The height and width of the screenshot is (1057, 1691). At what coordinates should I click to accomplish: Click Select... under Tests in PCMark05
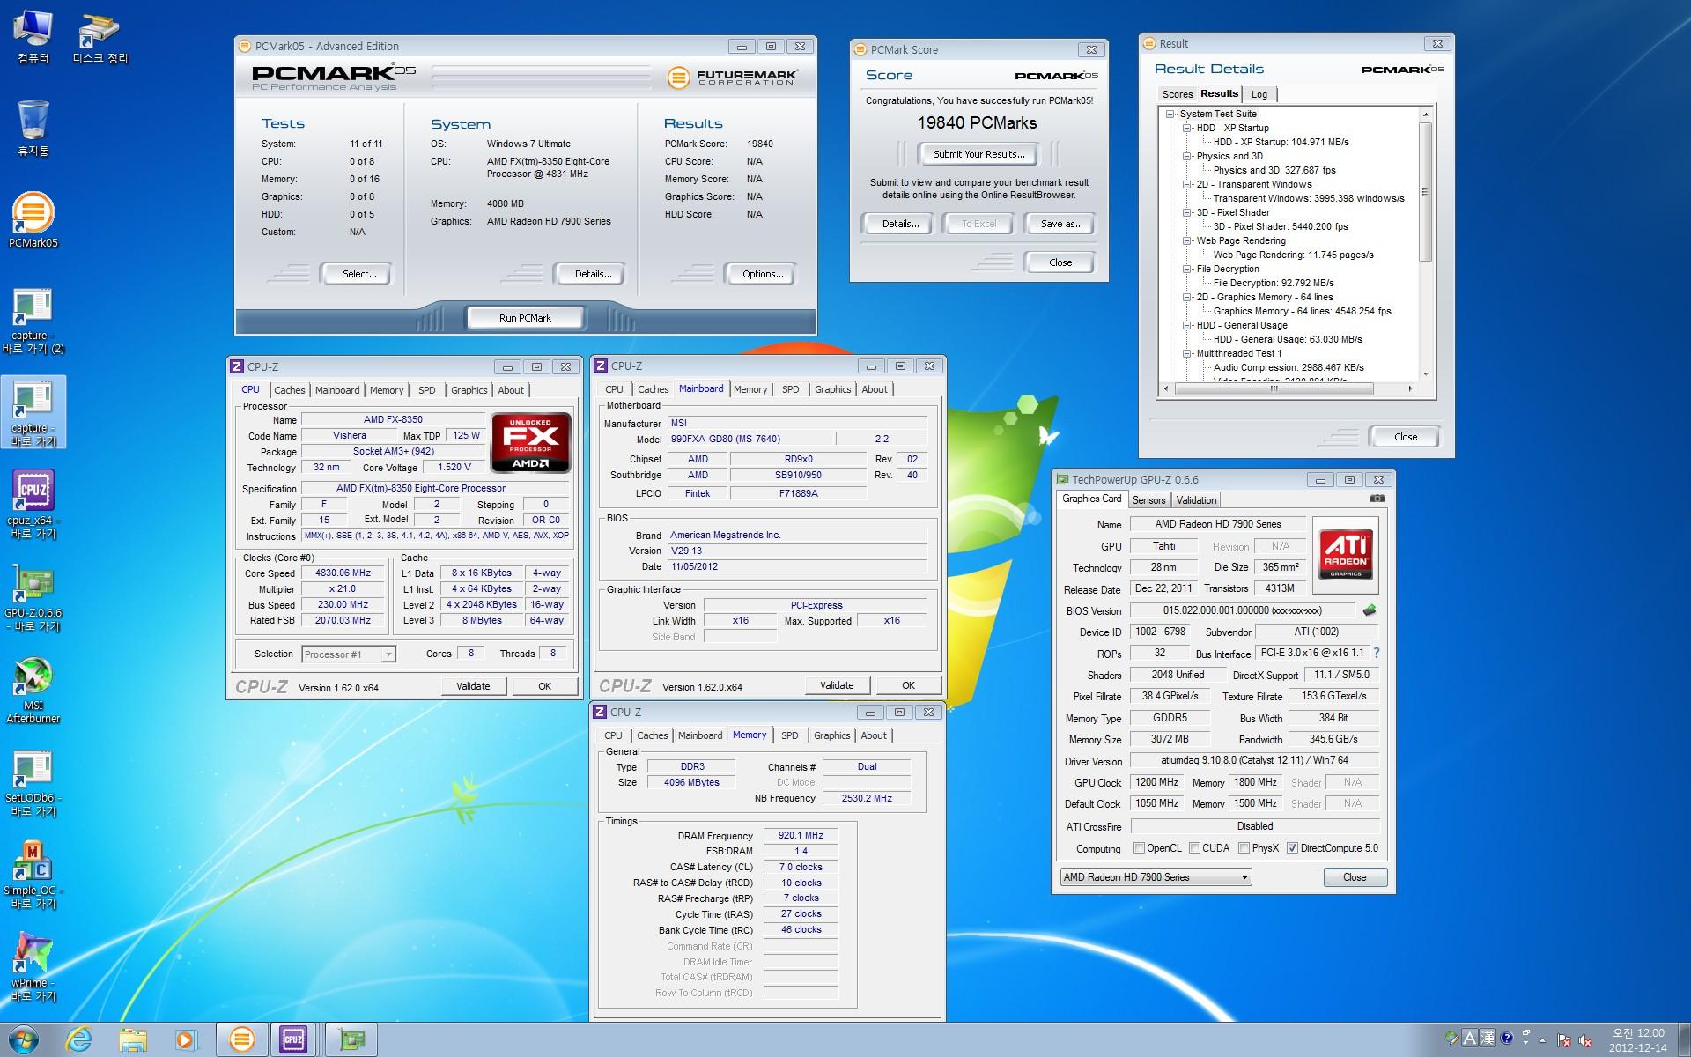(358, 274)
